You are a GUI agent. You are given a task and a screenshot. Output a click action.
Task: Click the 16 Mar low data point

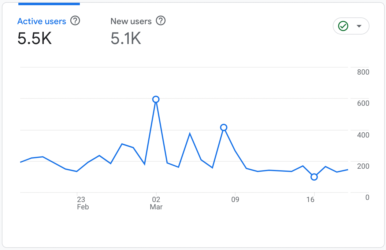pyautogui.click(x=314, y=177)
